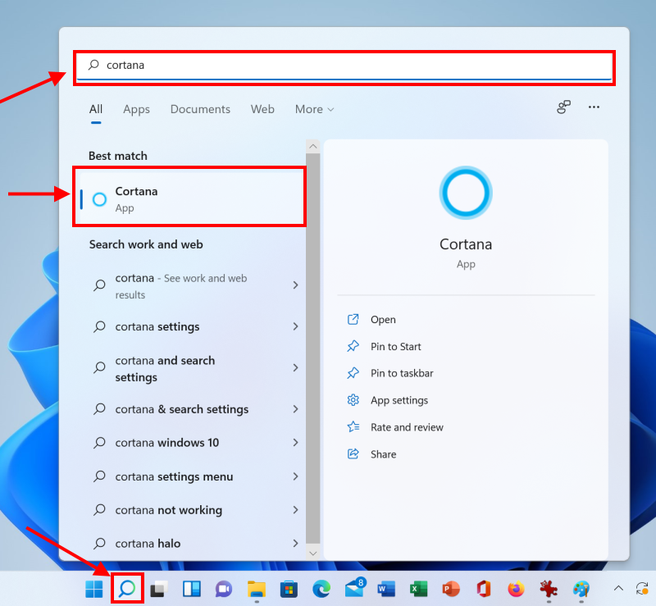The height and width of the screenshot is (606, 656).
Task: Launch Firefox from taskbar
Action: (x=516, y=589)
